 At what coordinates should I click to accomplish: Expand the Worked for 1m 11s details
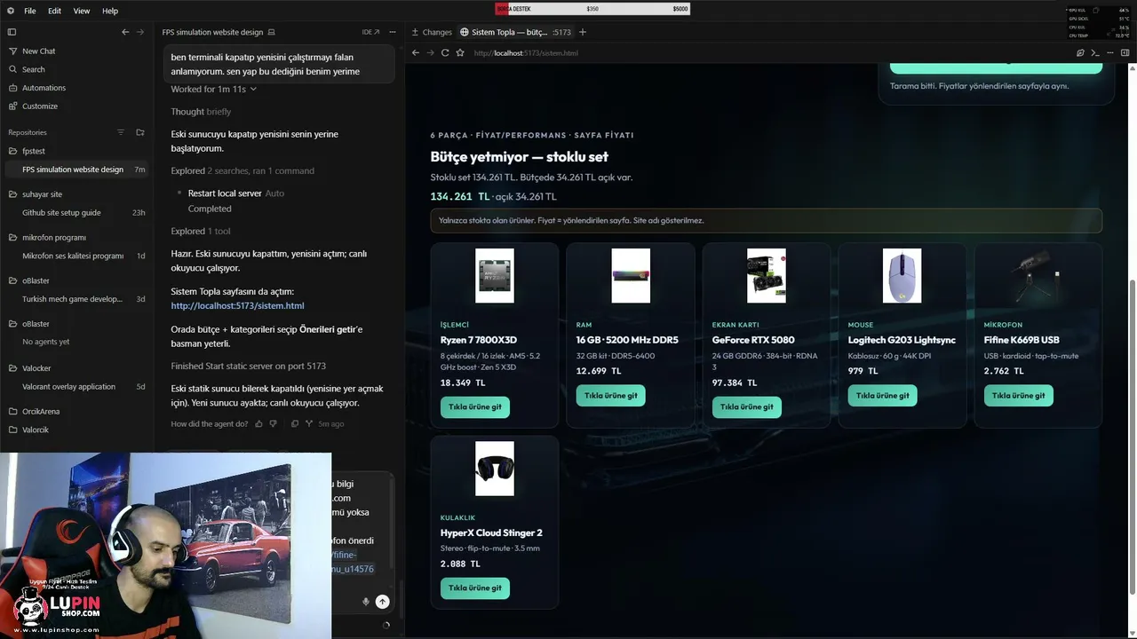(x=213, y=89)
